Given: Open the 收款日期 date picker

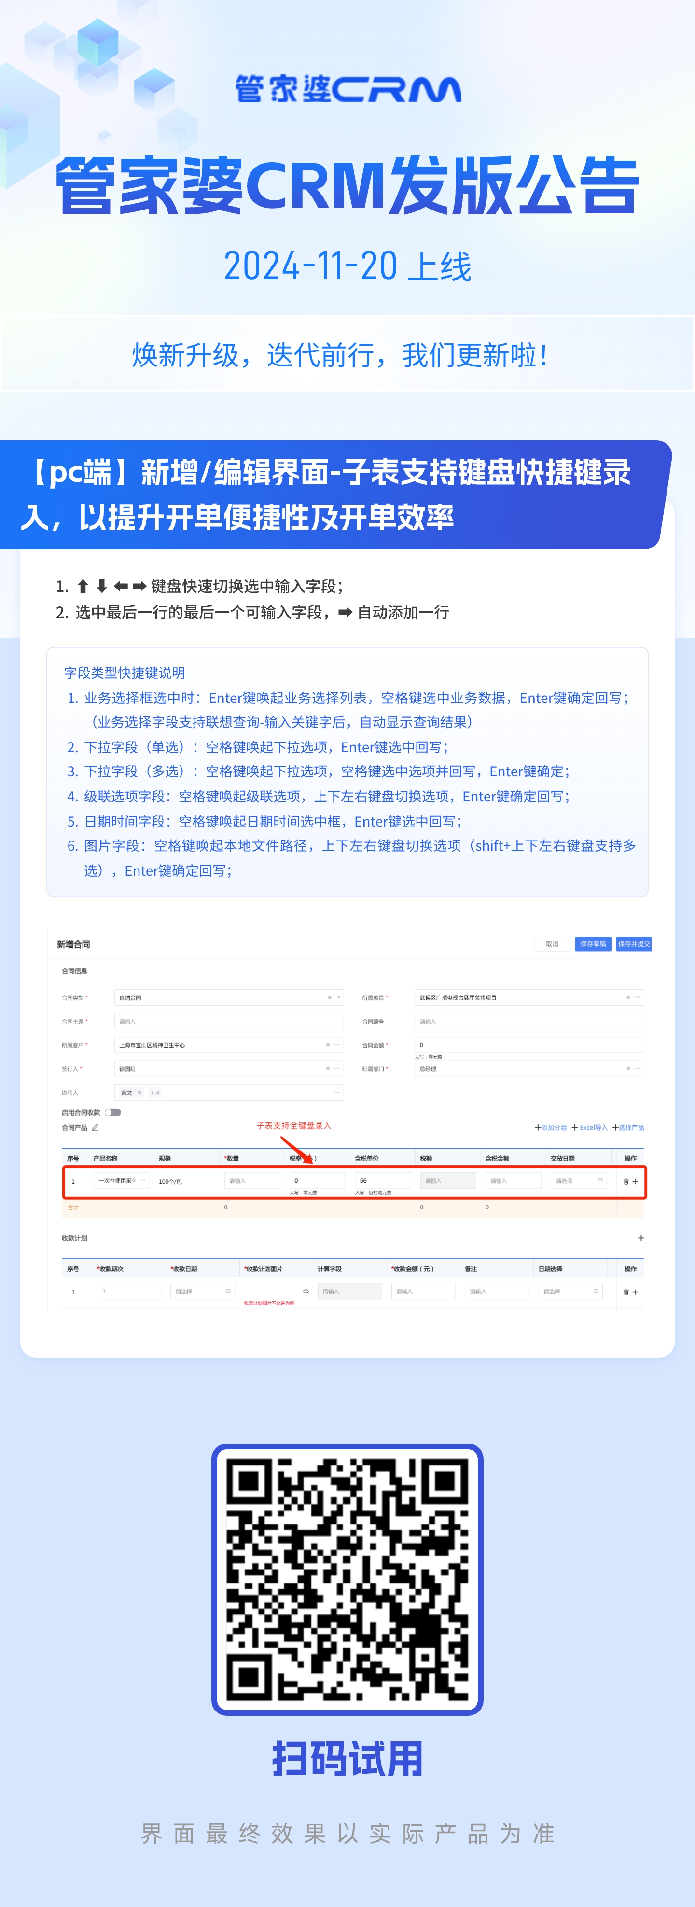Looking at the screenshot, I should point(202,1292).
